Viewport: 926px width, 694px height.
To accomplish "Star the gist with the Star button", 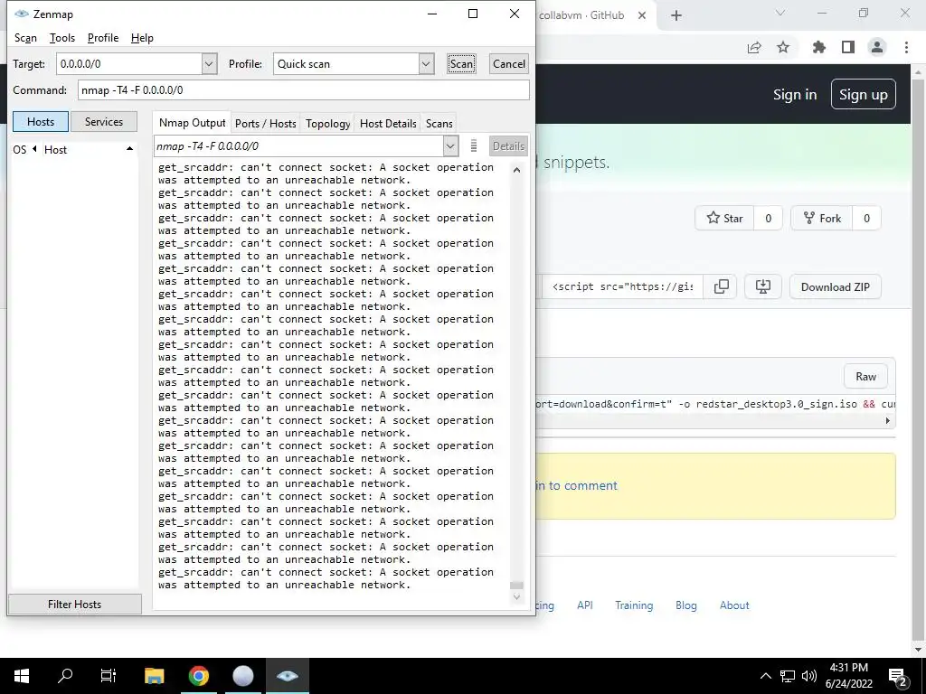I will [724, 219].
